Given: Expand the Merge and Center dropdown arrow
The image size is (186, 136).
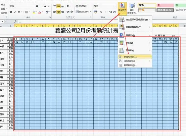Looking at the screenshot, I should click(91, 12).
